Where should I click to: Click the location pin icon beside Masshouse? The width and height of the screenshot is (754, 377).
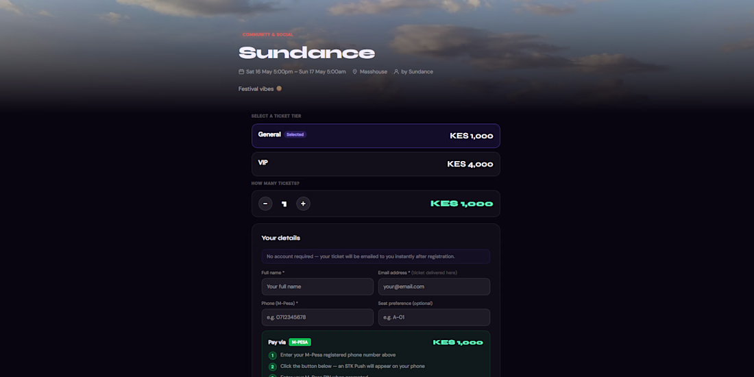355,72
